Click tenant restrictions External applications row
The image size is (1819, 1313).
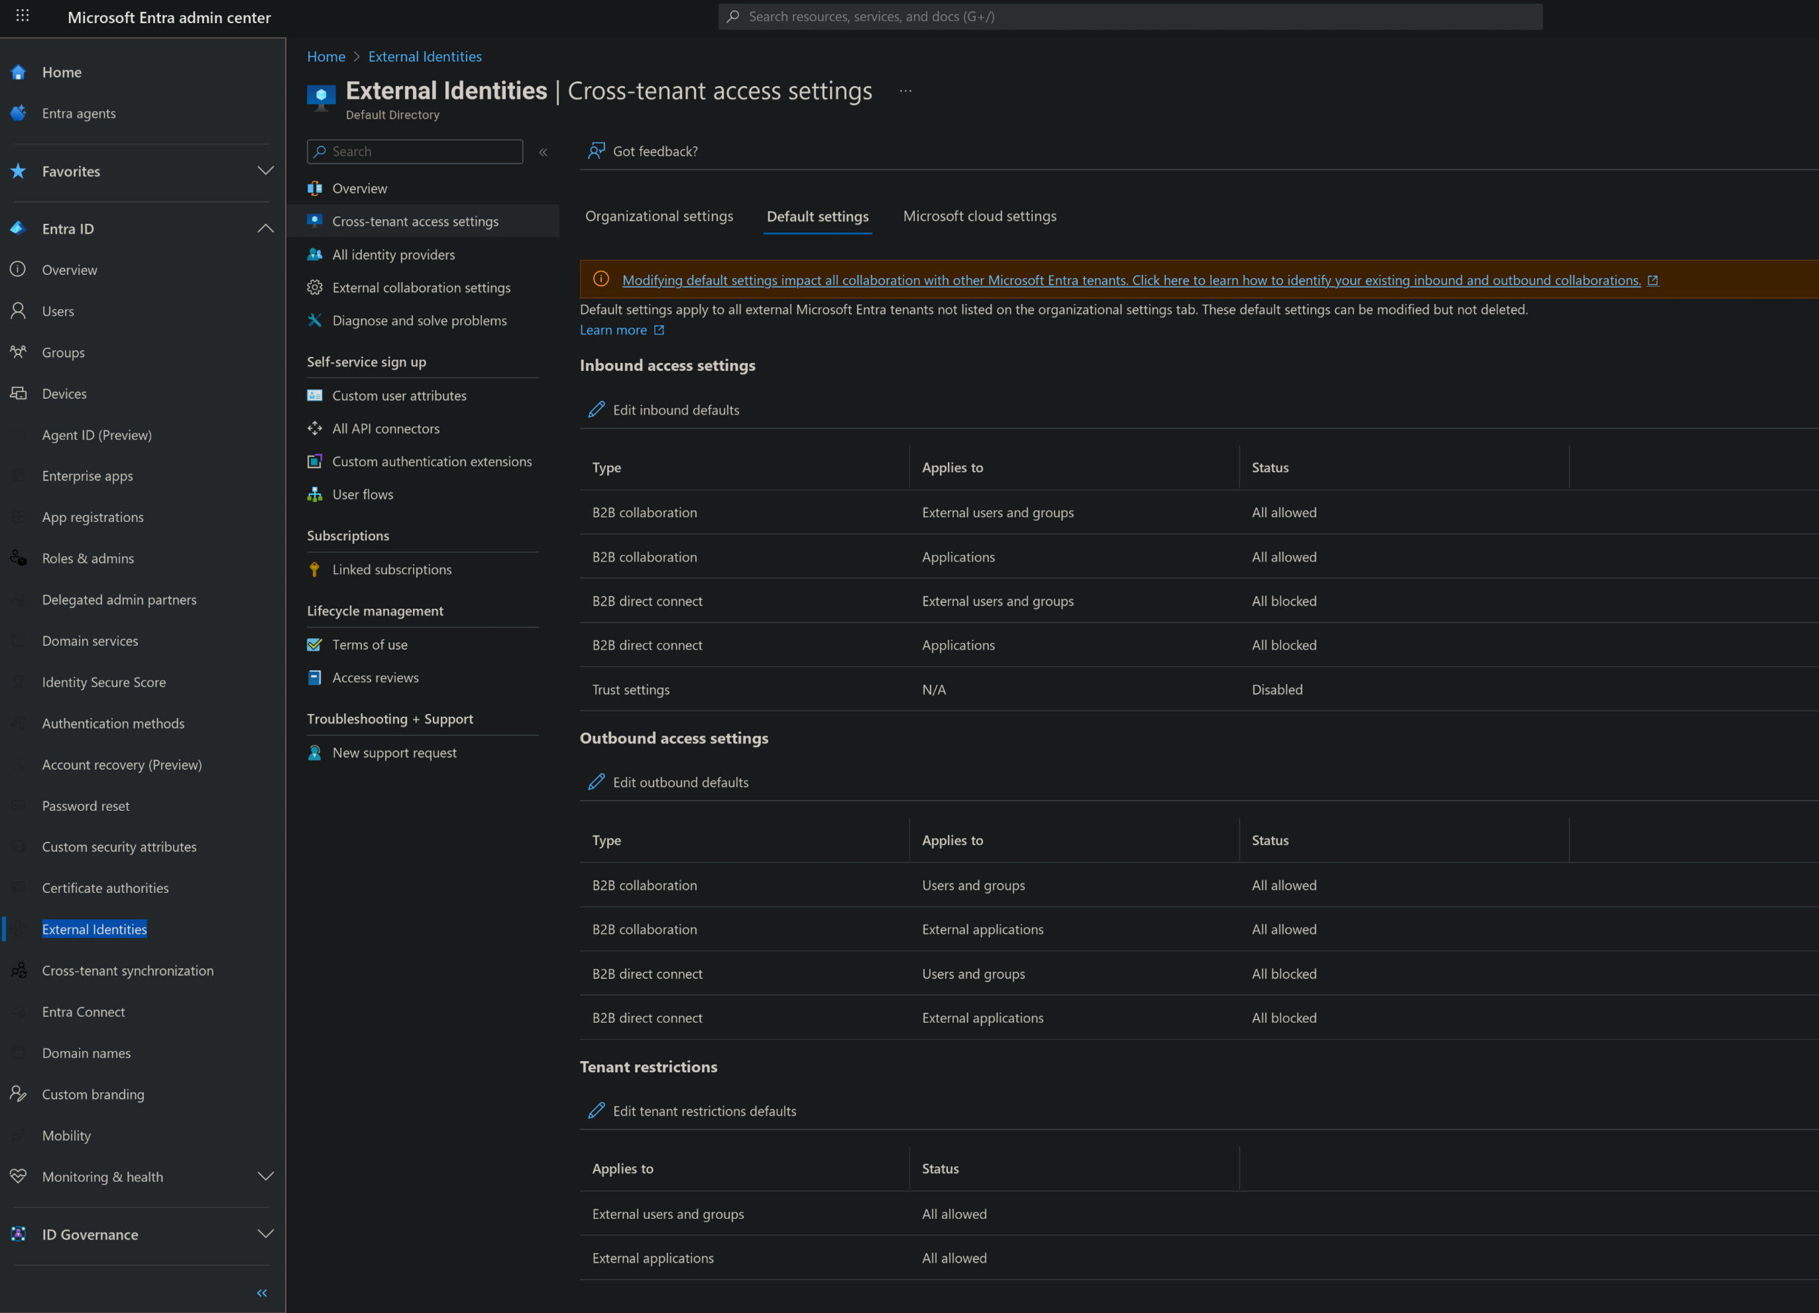1198,1258
